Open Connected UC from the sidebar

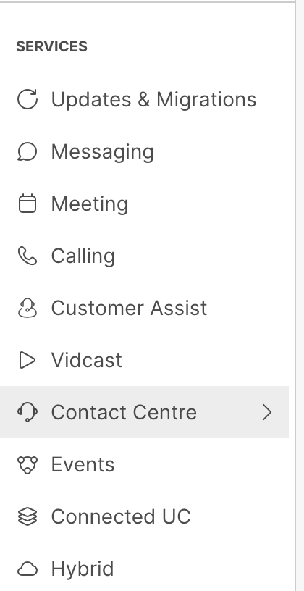pyautogui.click(x=144, y=516)
